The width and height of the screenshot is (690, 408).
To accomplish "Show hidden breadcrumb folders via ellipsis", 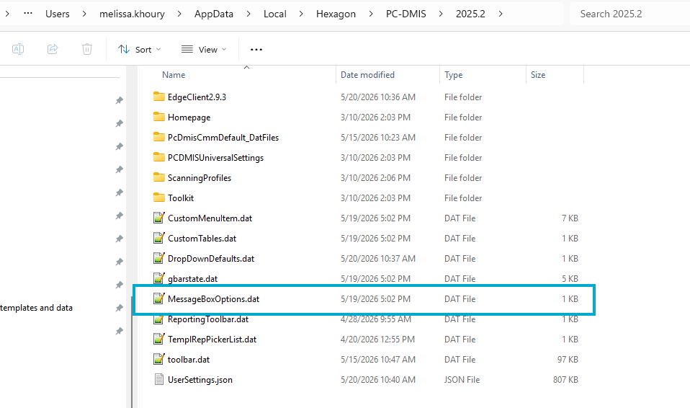I will [28, 13].
